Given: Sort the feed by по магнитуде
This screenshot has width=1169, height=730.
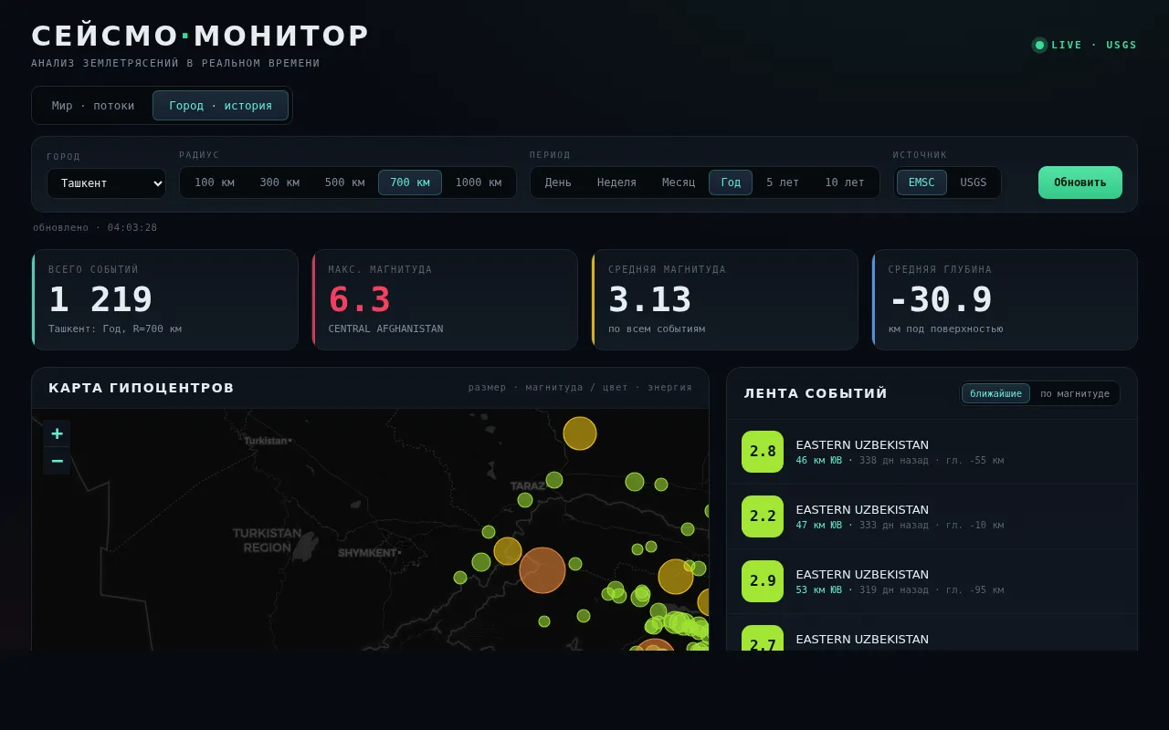Looking at the screenshot, I should pyautogui.click(x=1075, y=393).
